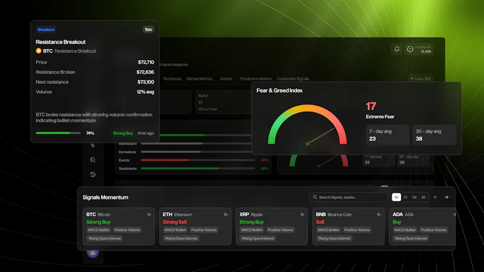Screen dimensions: 484x272
Task: Switch to the Prediction Metrics tab
Action: (x=256, y=79)
